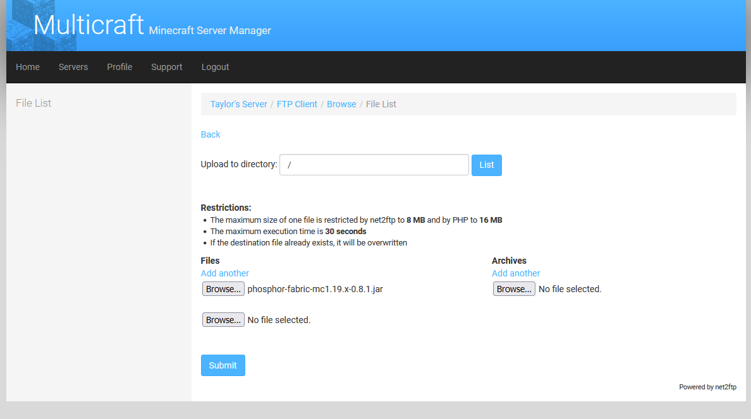Open Browse from the breadcrumb trail

pos(341,103)
